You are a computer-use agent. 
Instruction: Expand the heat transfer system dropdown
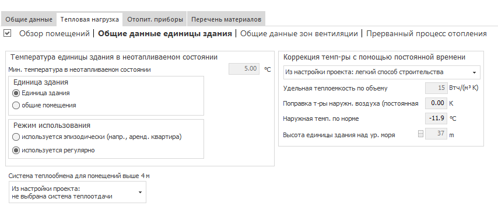click(78, 192)
